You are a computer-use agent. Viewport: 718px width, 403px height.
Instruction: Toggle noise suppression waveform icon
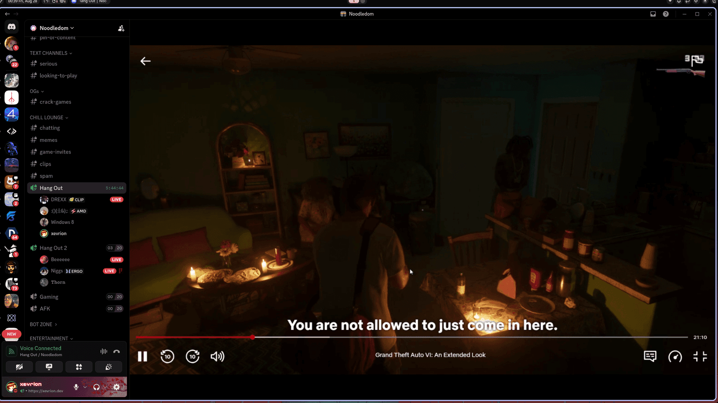pos(104,351)
